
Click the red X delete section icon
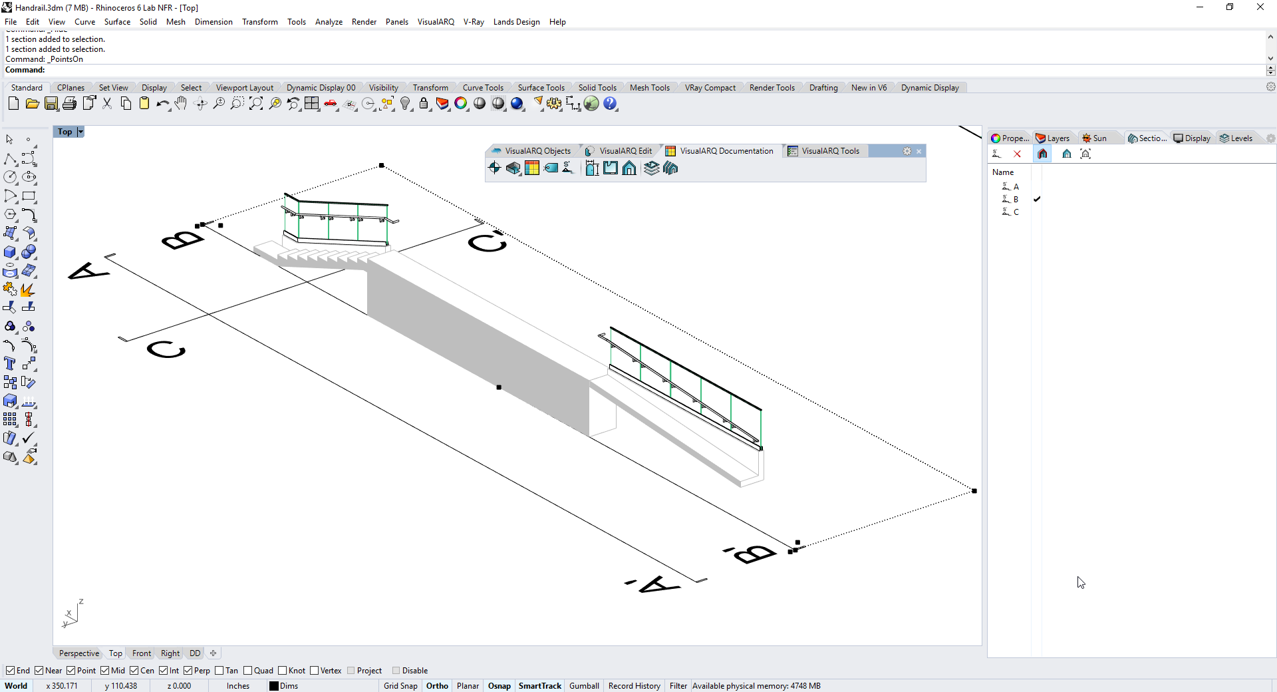click(1017, 154)
